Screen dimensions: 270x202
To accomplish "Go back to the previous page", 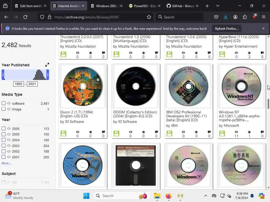I will [6, 17].
